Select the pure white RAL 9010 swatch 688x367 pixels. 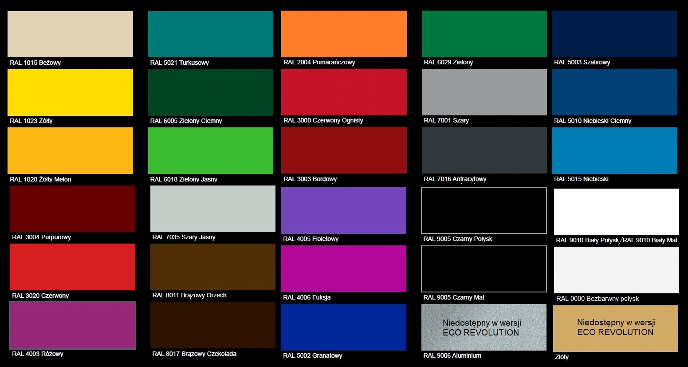tap(617, 212)
